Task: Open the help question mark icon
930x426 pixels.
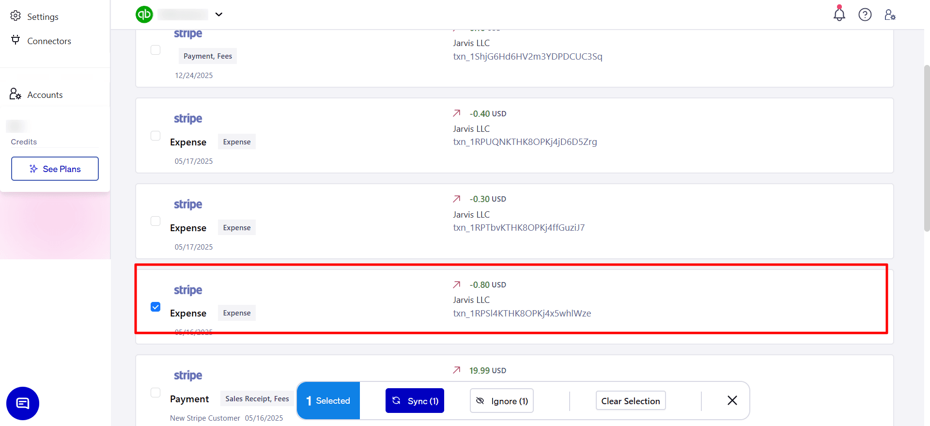Action: tap(865, 15)
